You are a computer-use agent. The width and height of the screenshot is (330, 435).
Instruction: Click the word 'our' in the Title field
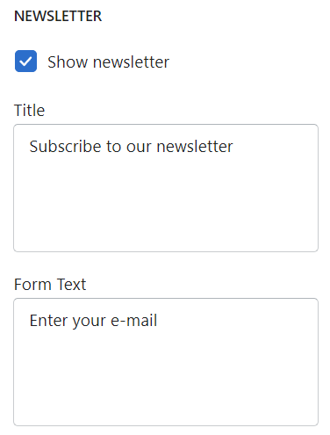coord(139,147)
